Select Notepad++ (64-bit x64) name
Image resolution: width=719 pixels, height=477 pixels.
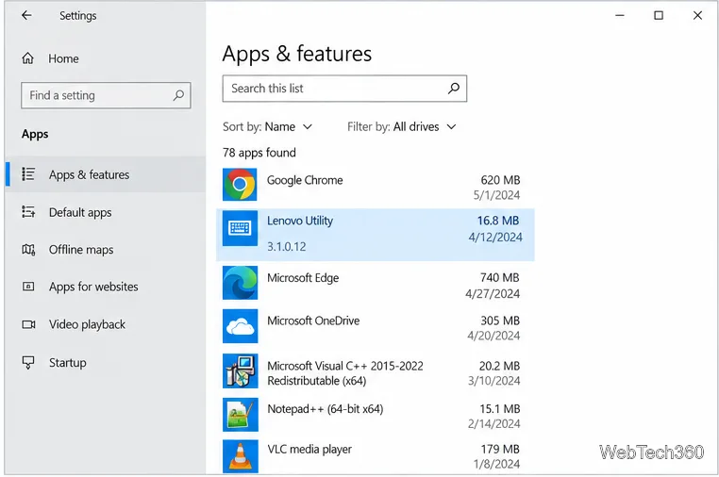pyautogui.click(x=326, y=409)
